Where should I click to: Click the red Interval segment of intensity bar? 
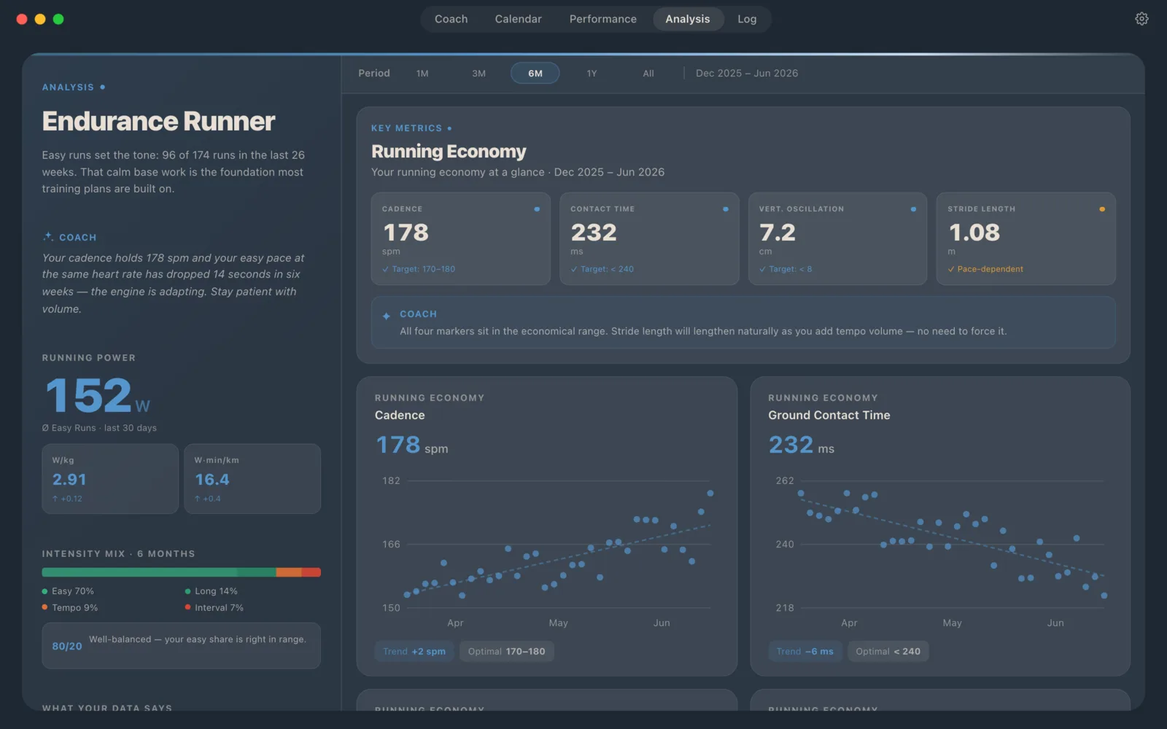point(311,572)
